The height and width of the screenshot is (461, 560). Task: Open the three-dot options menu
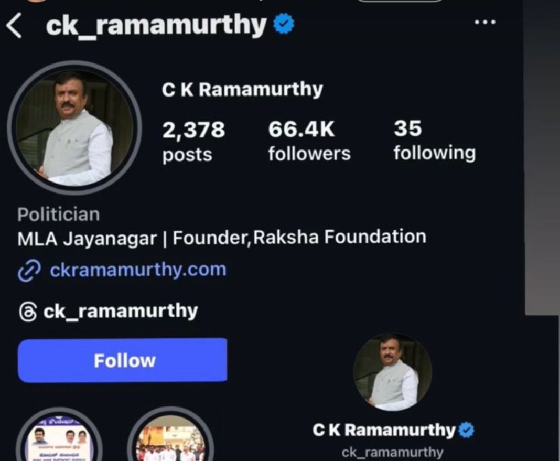485,22
